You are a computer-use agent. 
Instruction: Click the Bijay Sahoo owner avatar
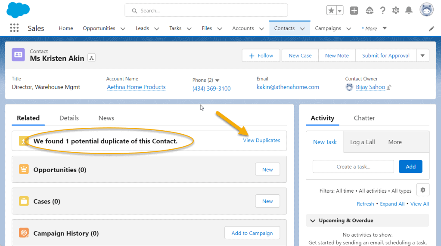[349, 87]
